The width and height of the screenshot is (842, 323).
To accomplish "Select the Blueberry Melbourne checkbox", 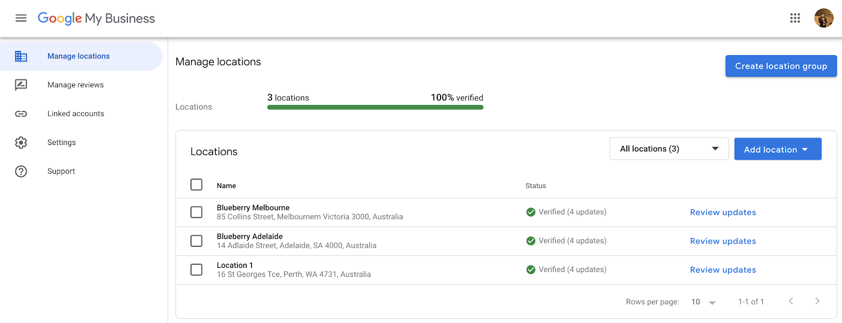I will pos(196,212).
